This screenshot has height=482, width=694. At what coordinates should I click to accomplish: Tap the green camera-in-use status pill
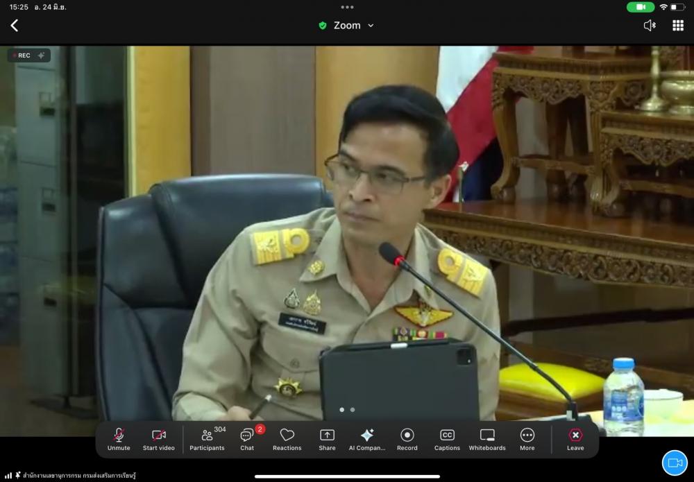click(641, 7)
